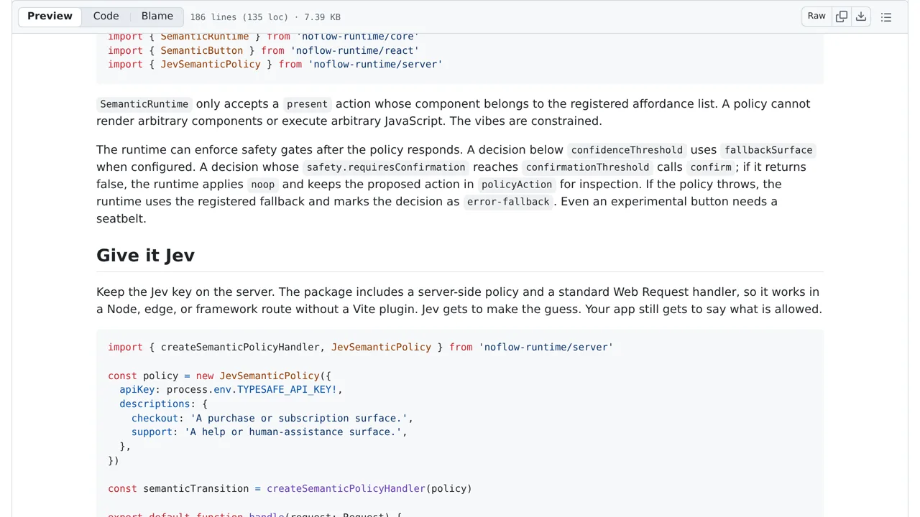
Task: Click the SemanticButton import line
Action: coord(264,50)
